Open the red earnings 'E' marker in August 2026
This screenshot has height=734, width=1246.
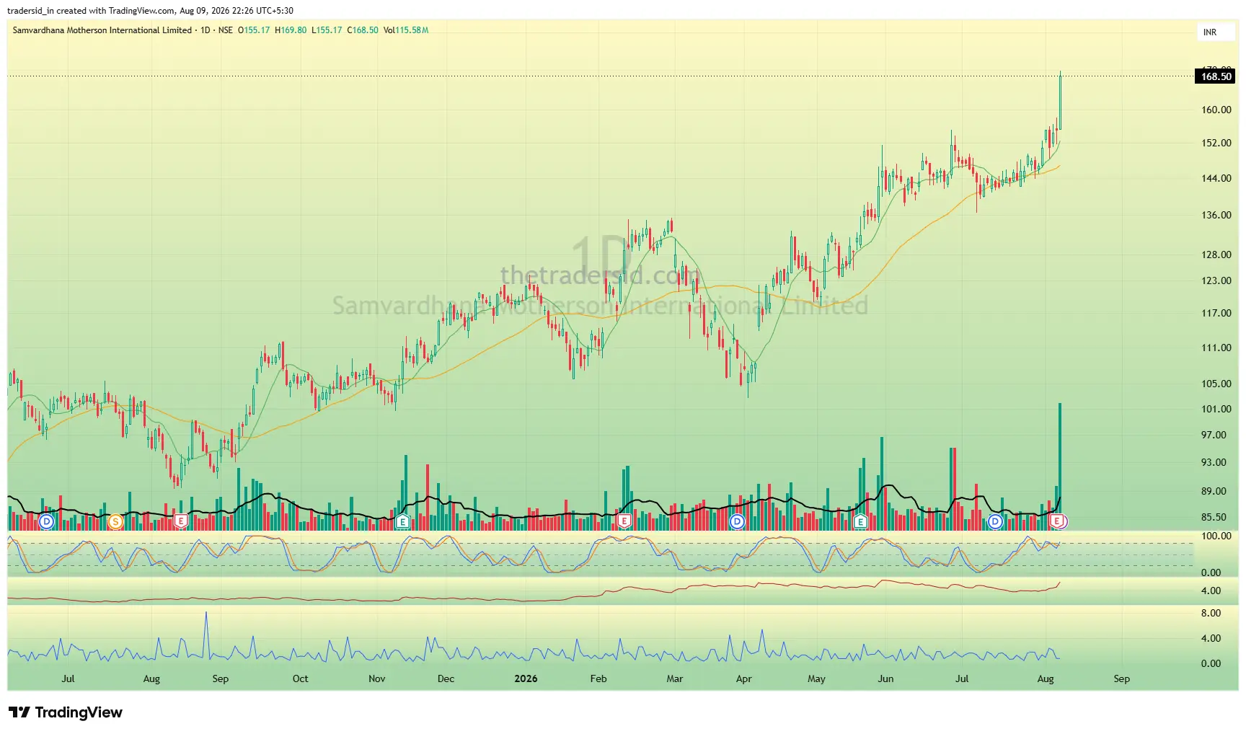pyautogui.click(x=1058, y=521)
